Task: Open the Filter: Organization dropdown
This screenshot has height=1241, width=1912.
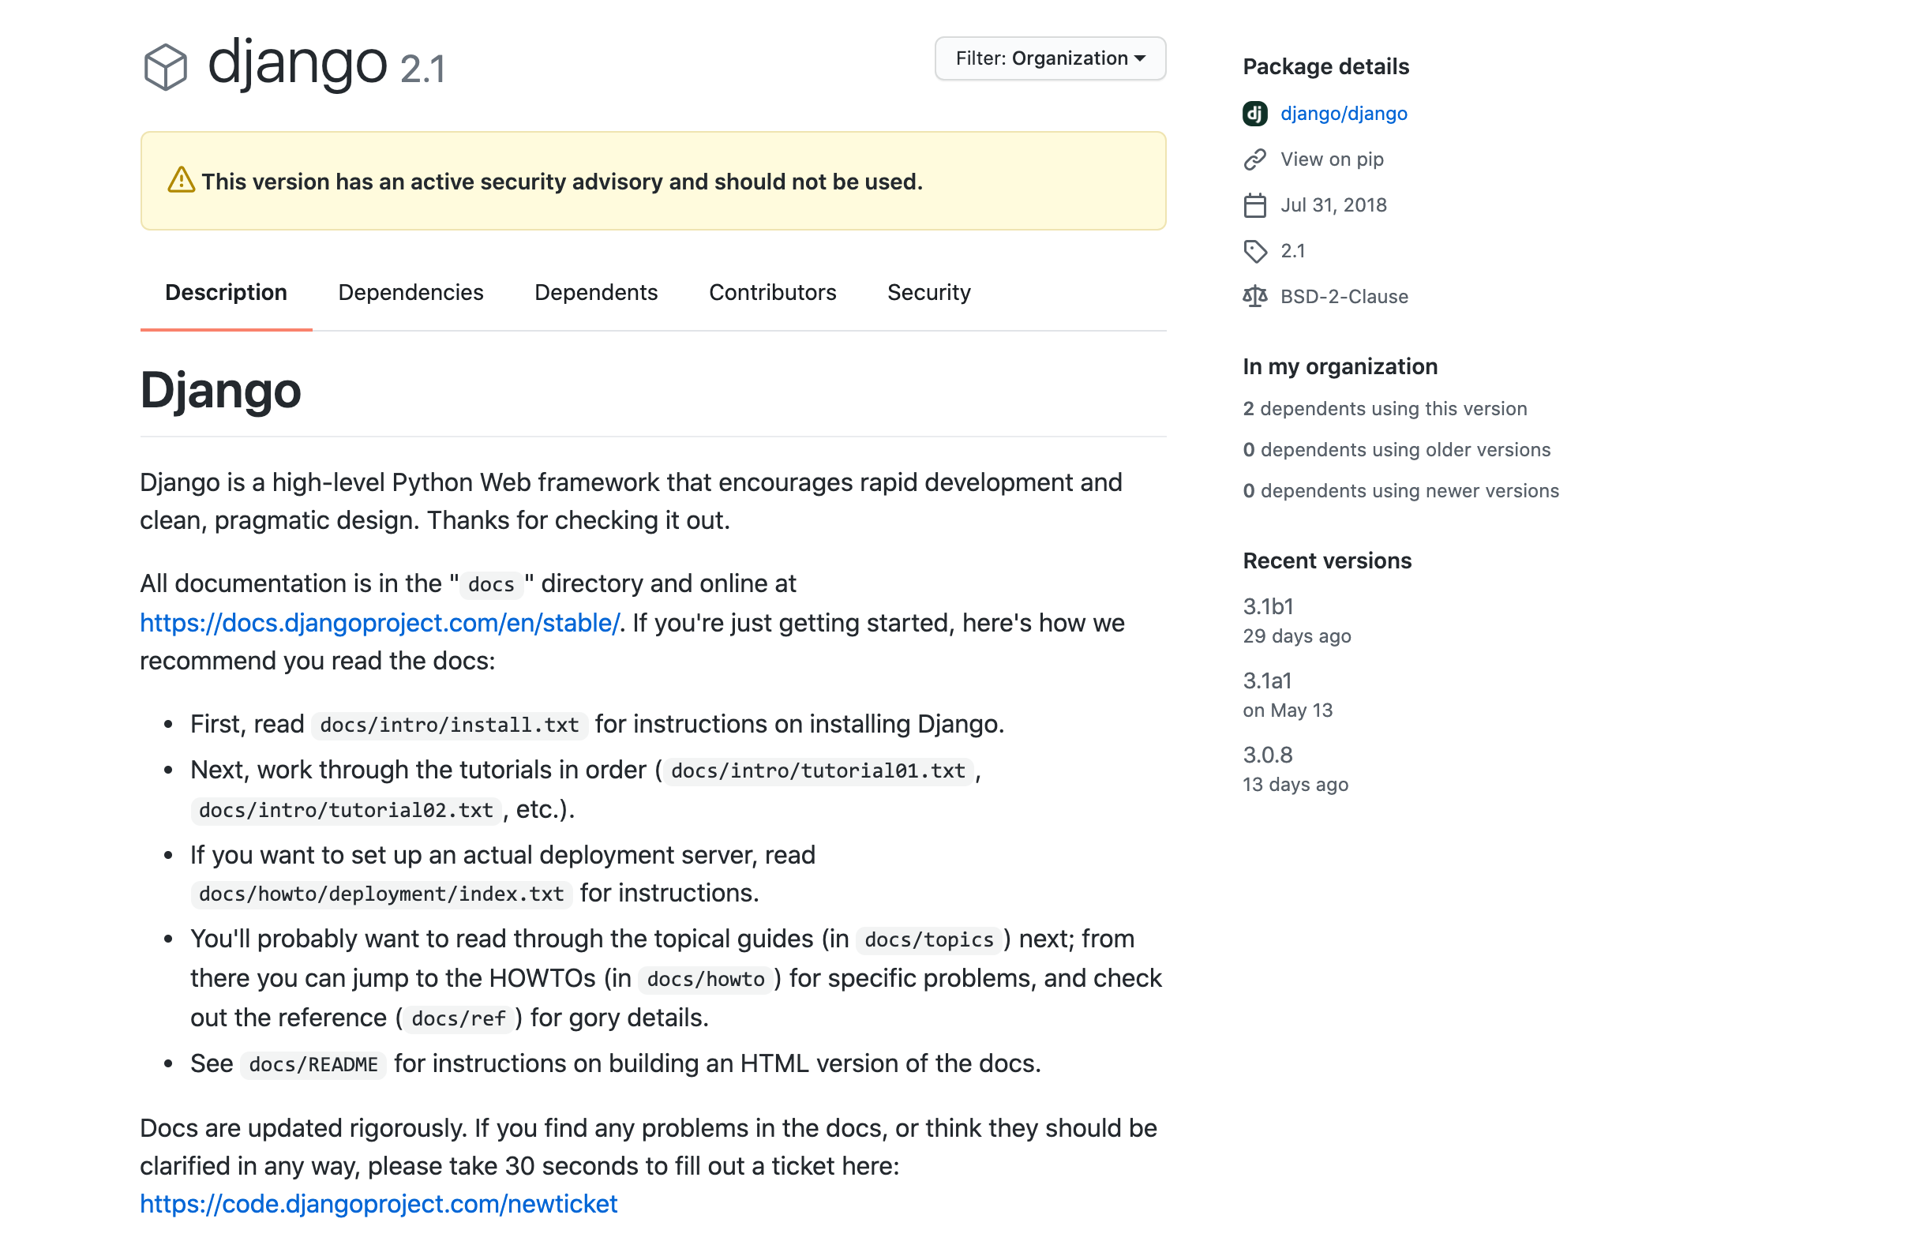Action: (1050, 57)
